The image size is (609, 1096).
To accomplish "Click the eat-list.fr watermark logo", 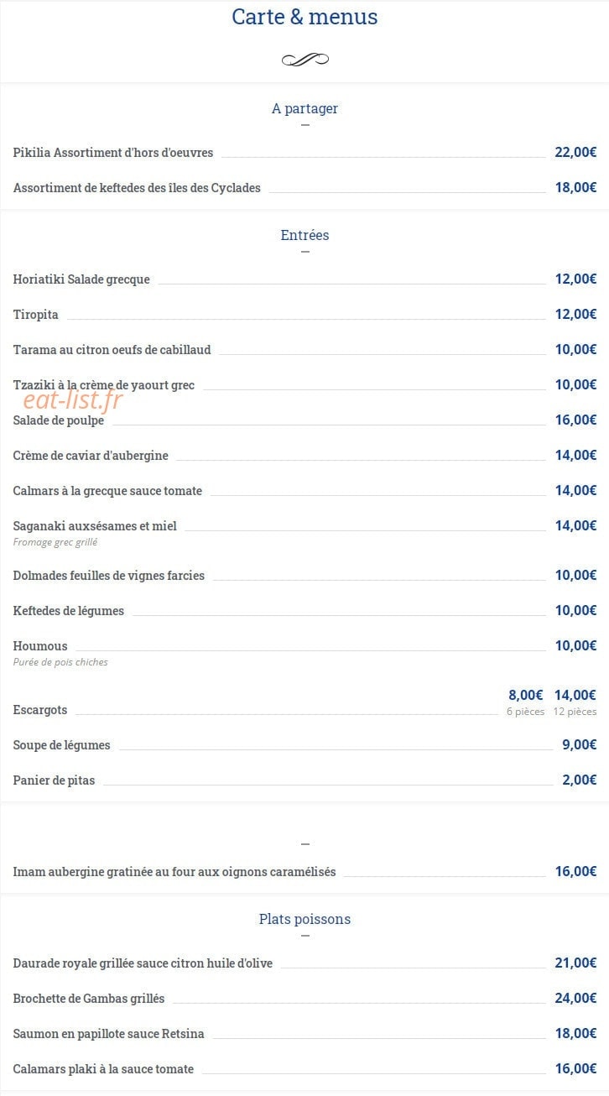I will [73, 401].
